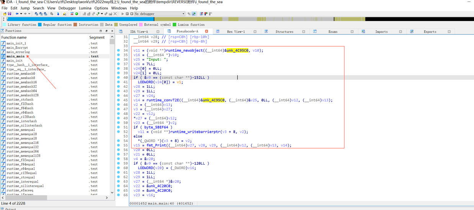474x210 pixels.
Task: Click function icon beside runtime_strhash
Action: (3, 100)
